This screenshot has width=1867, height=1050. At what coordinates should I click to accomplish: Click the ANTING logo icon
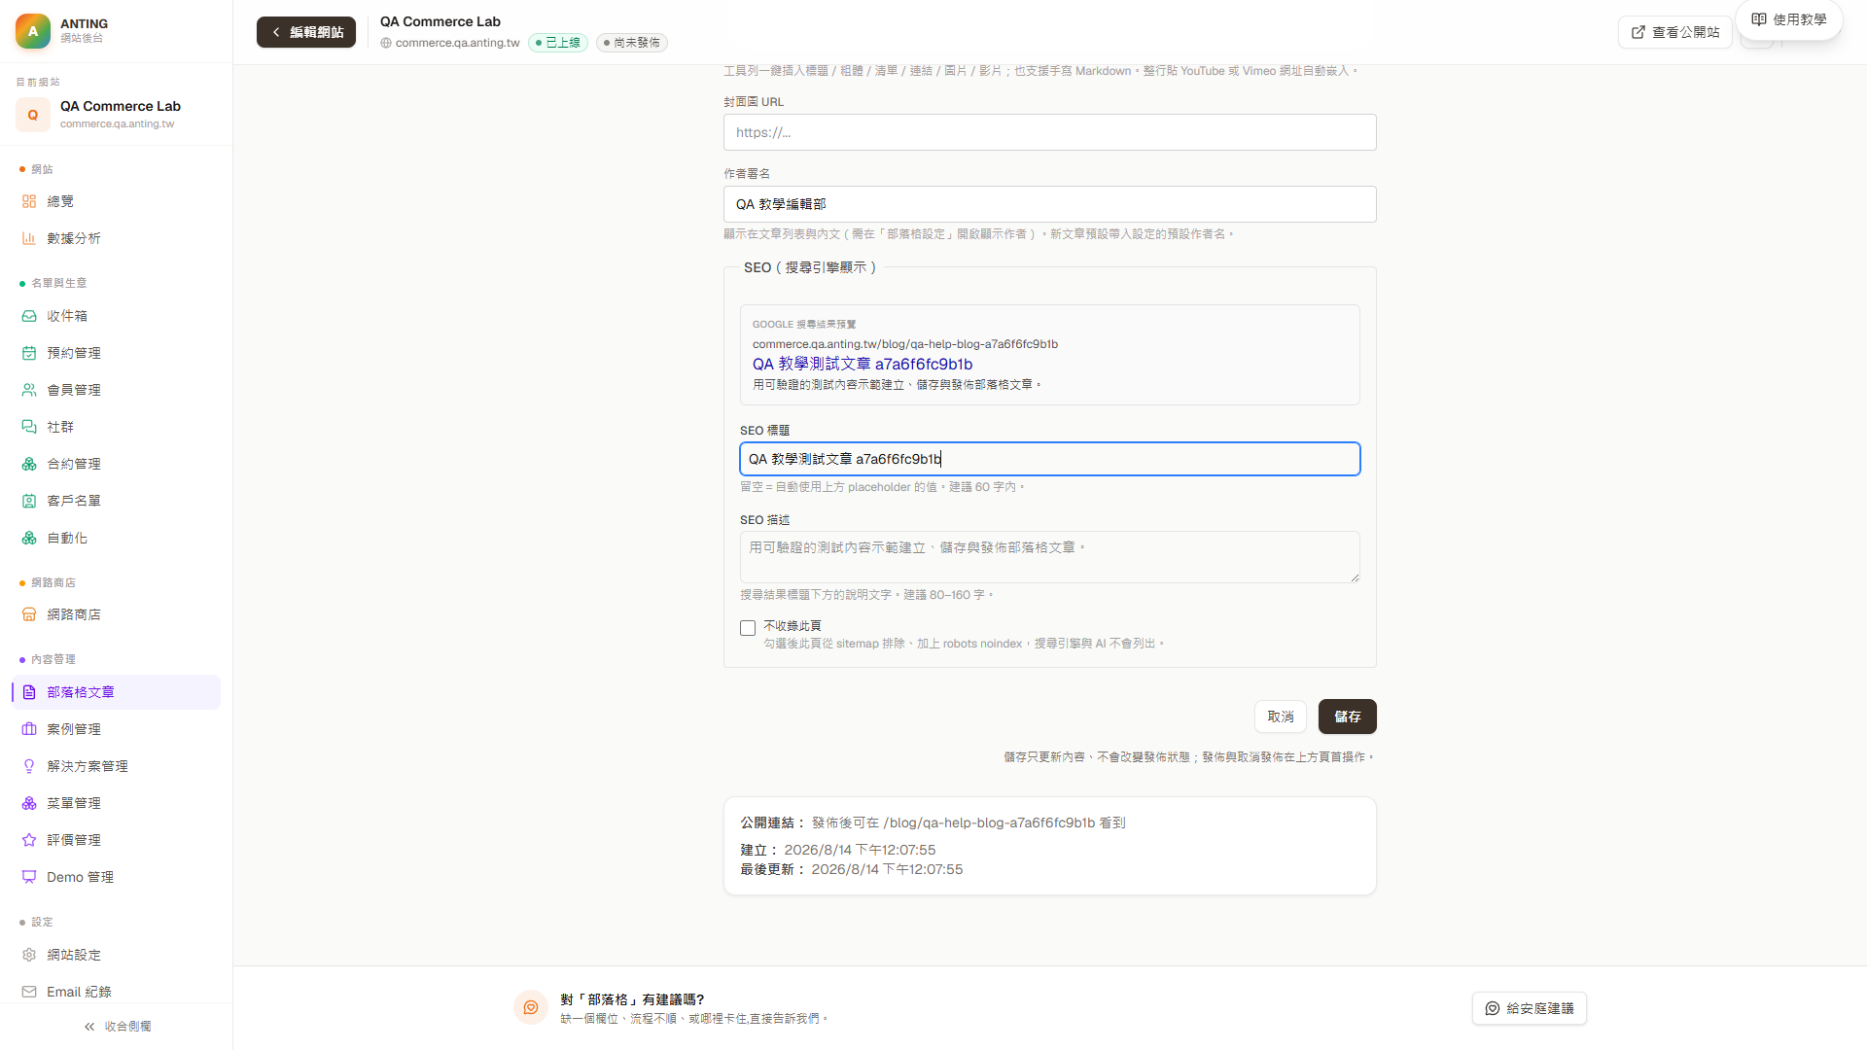point(33,31)
